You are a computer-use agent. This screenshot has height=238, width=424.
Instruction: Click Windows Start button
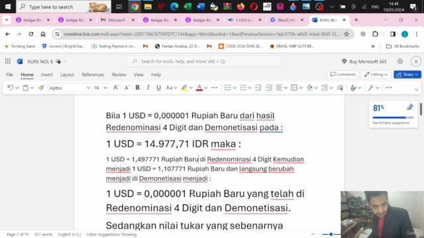tap(8, 7)
